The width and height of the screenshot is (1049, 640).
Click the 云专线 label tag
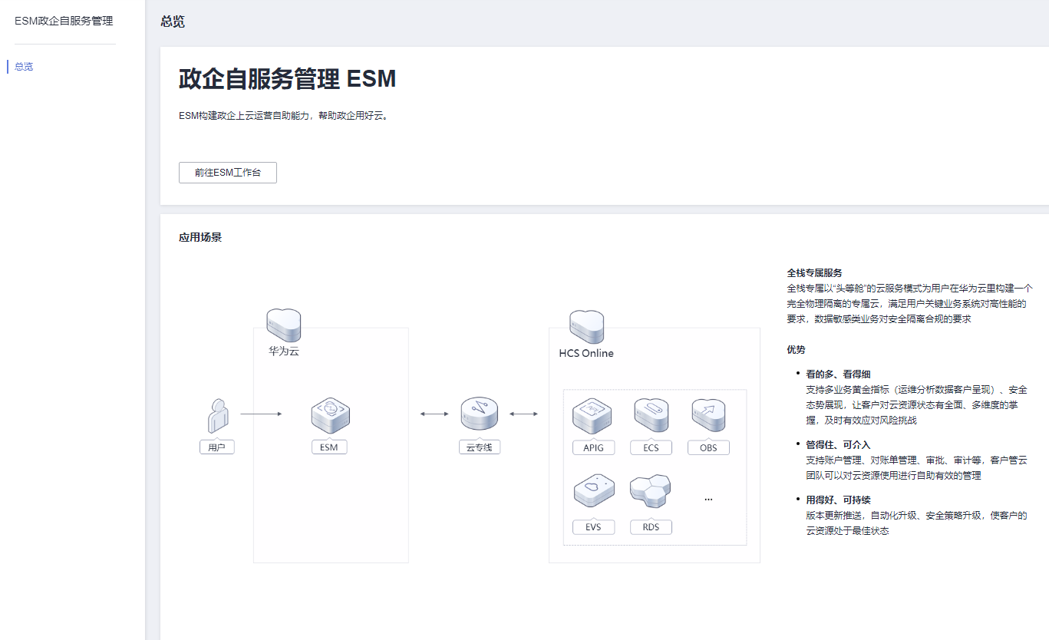click(480, 447)
